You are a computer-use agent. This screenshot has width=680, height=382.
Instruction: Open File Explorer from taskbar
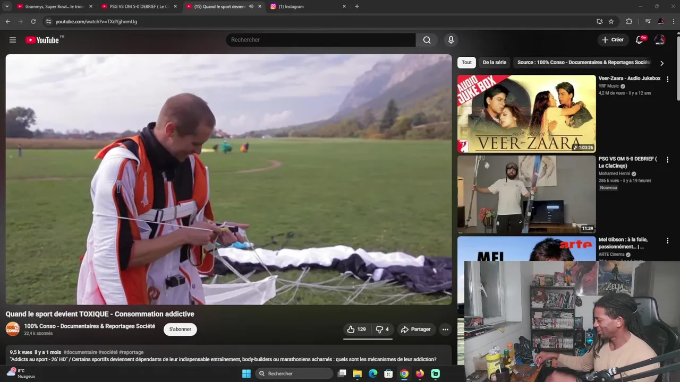(x=358, y=374)
